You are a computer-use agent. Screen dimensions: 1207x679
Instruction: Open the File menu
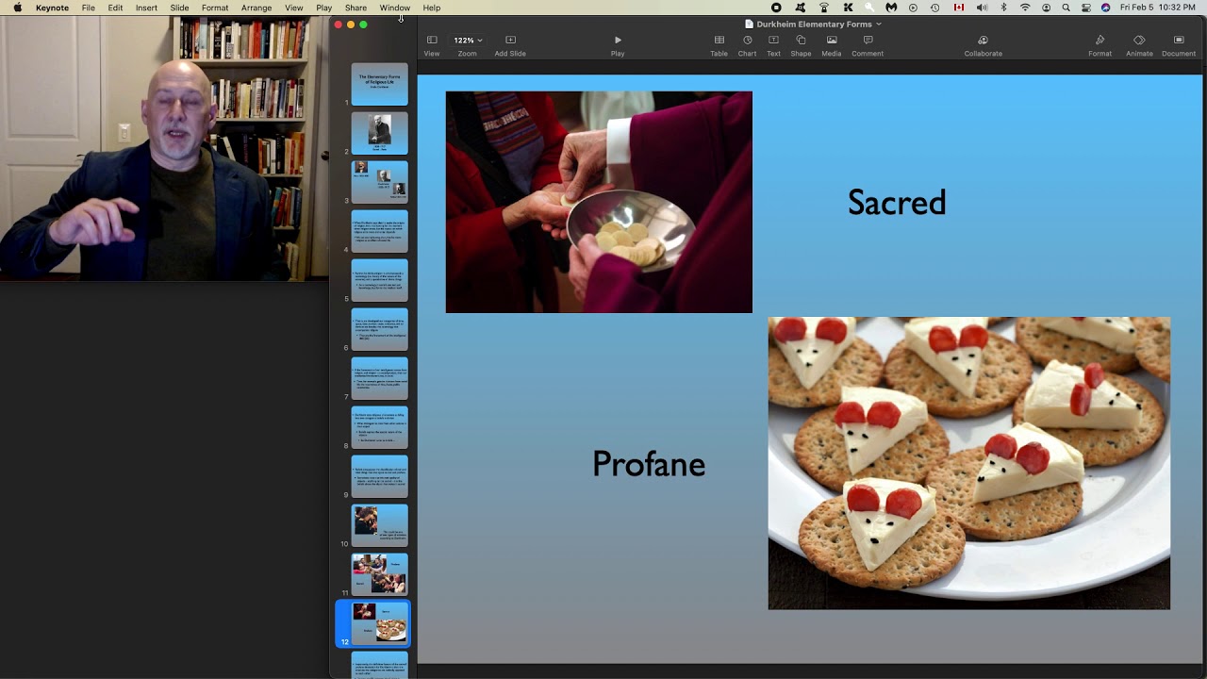[88, 8]
